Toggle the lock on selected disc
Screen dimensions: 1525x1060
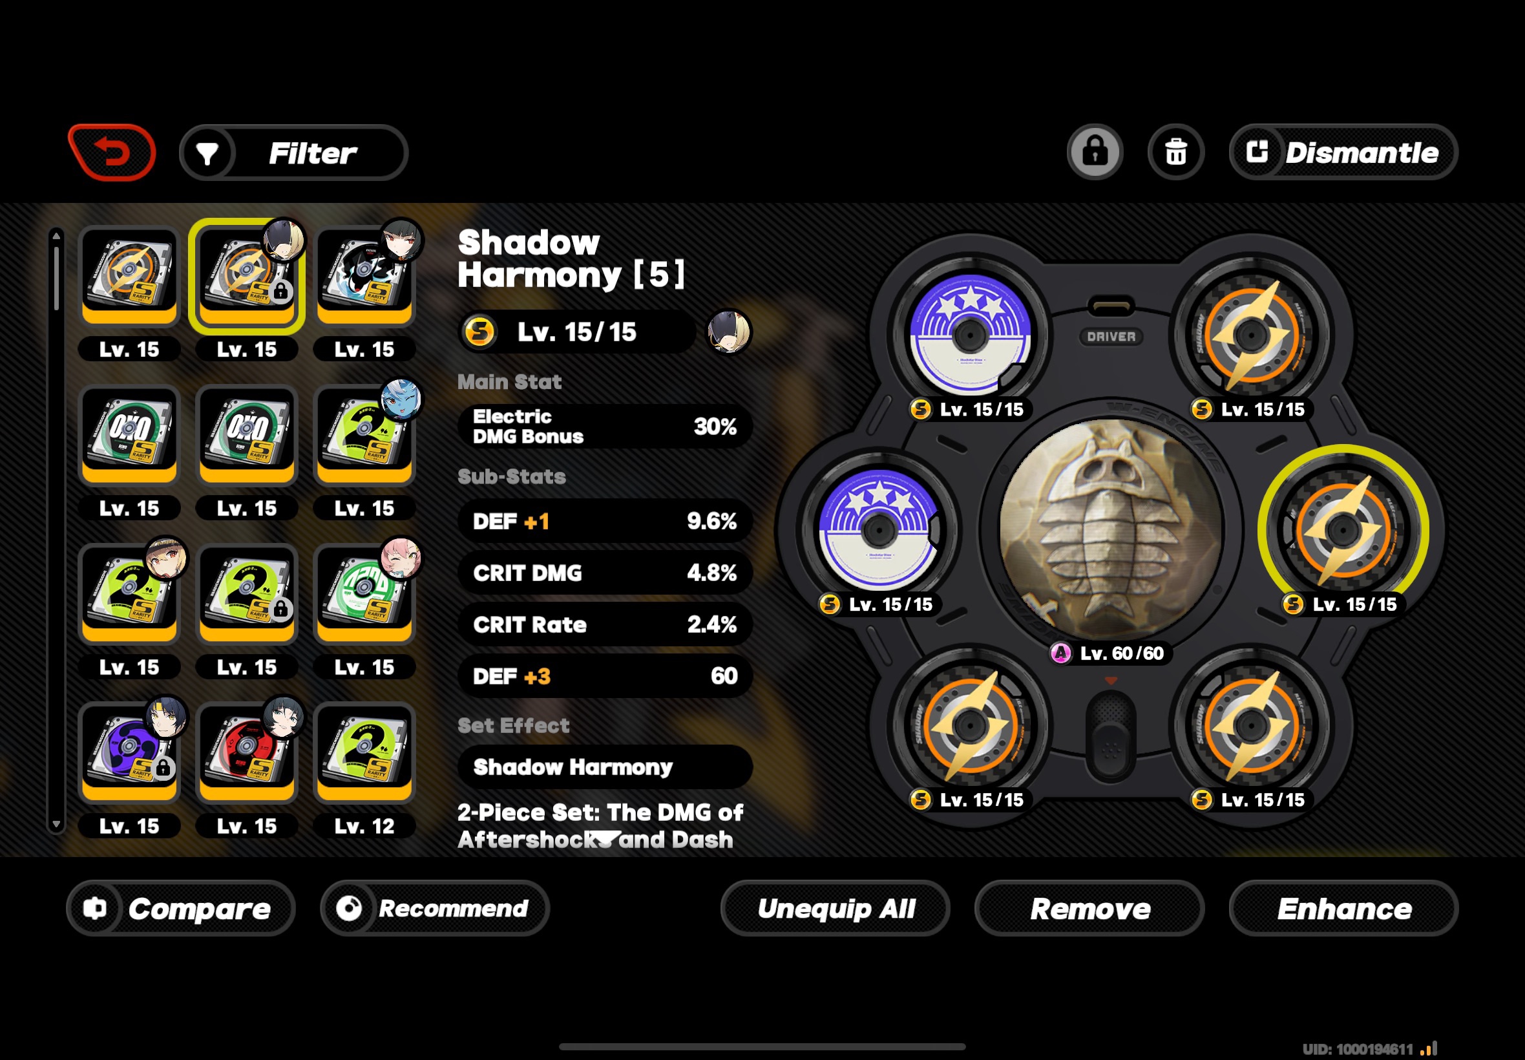[1095, 152]
